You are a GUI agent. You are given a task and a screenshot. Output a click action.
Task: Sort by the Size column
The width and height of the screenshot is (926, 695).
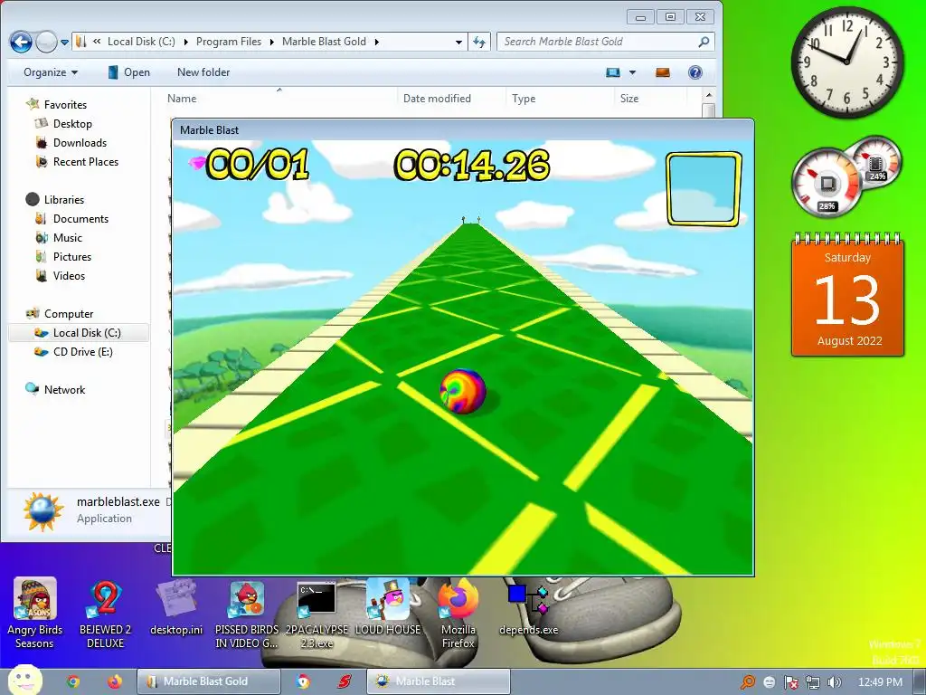coord(650,99)
